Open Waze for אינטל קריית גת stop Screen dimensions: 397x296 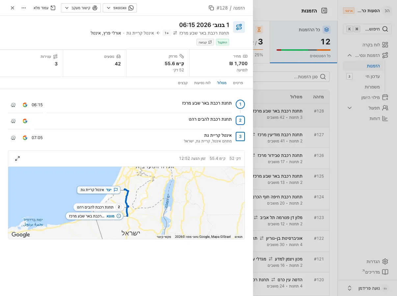(x=13, y=138)
